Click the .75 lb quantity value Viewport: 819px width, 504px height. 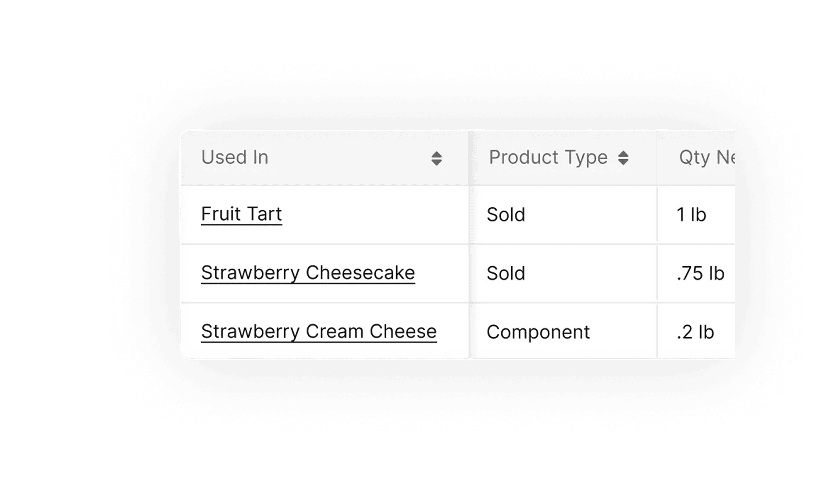(x=700, y=273)
